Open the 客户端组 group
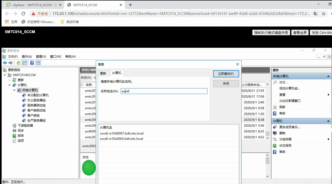The width and height of the screenshot is (332, 184). [33, 115]
